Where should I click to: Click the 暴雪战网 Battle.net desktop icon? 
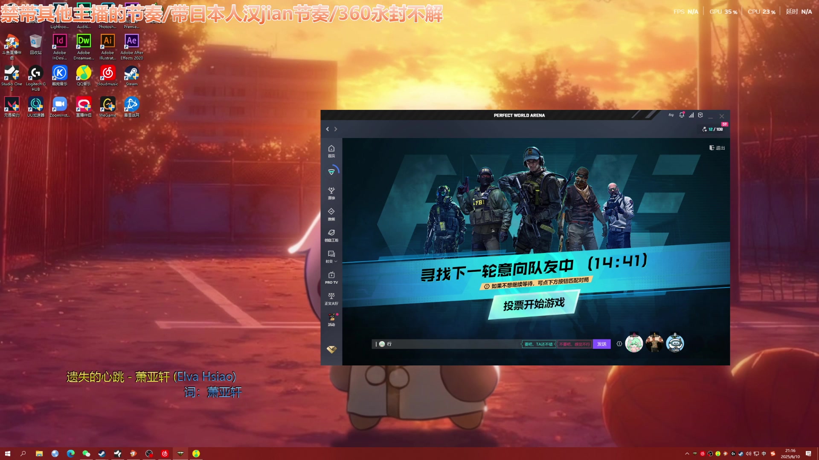132,106
